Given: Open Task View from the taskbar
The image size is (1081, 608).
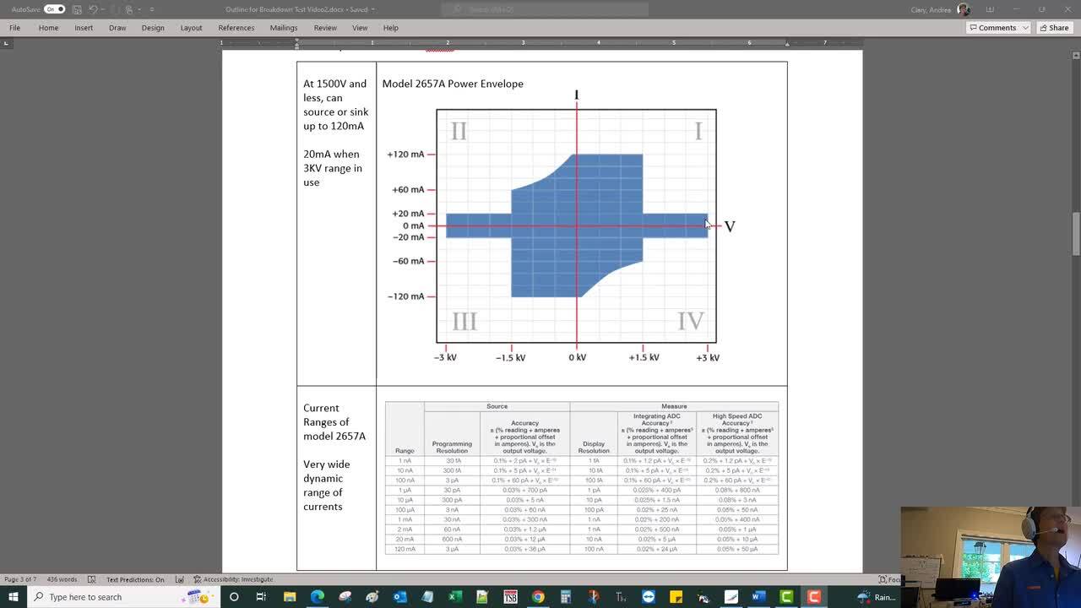Looking at the screenshot, I should 262,597.
